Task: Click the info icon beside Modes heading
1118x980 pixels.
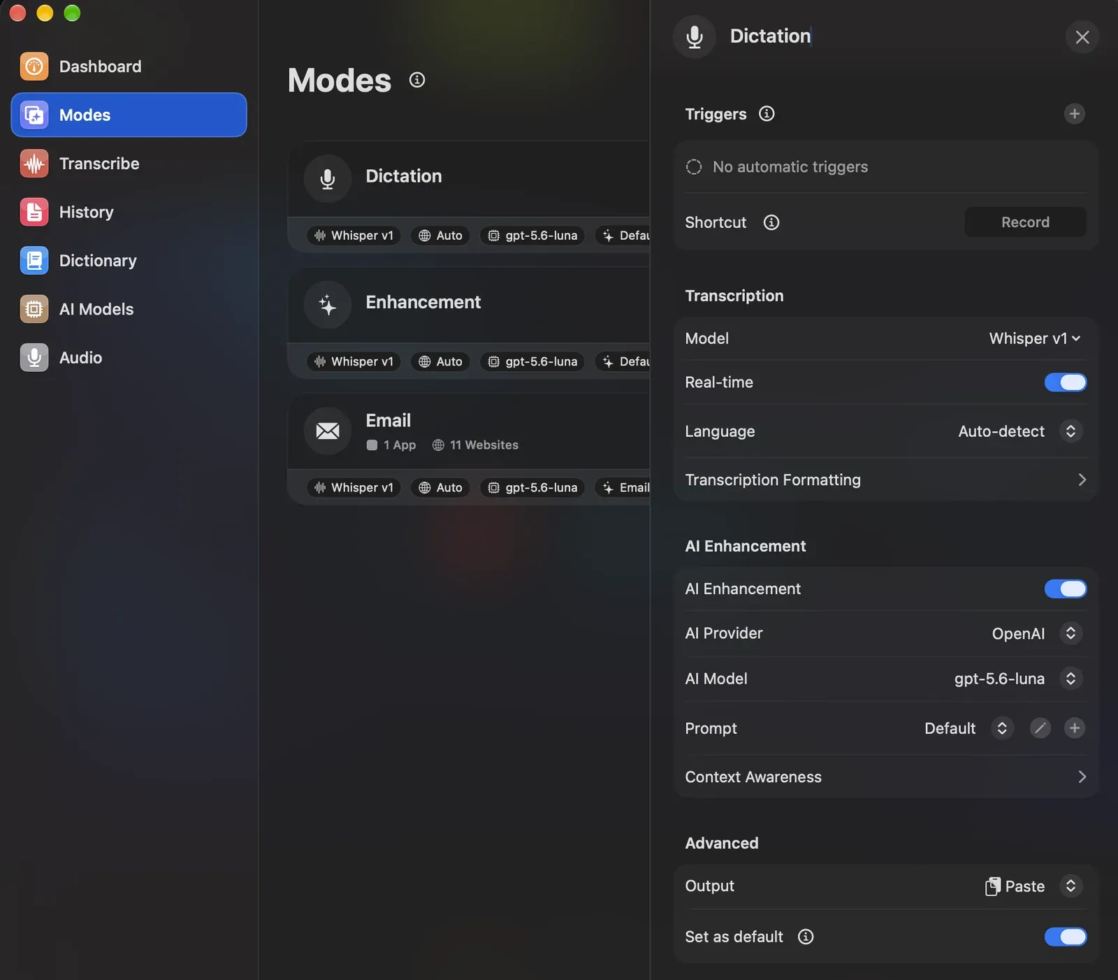Action: [417, 80]
